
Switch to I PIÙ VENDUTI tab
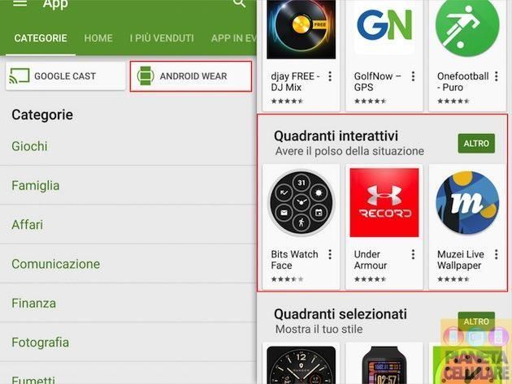(162, 38)
